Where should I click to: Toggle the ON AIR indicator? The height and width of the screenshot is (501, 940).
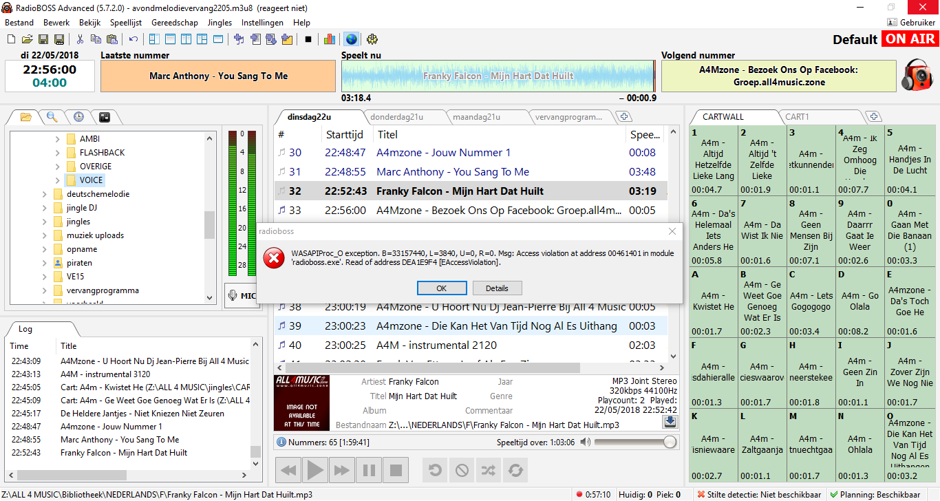pos(910,39)
